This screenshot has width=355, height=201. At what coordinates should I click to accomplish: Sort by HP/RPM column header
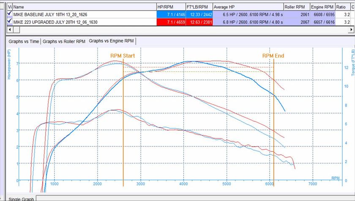pos(171,7)
